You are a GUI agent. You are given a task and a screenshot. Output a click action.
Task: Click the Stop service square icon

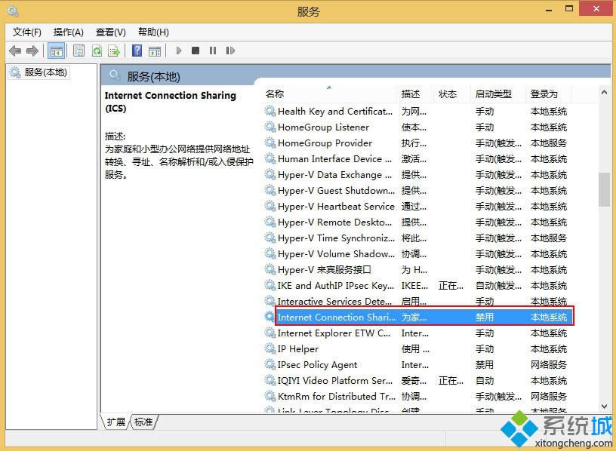point(196,51)
